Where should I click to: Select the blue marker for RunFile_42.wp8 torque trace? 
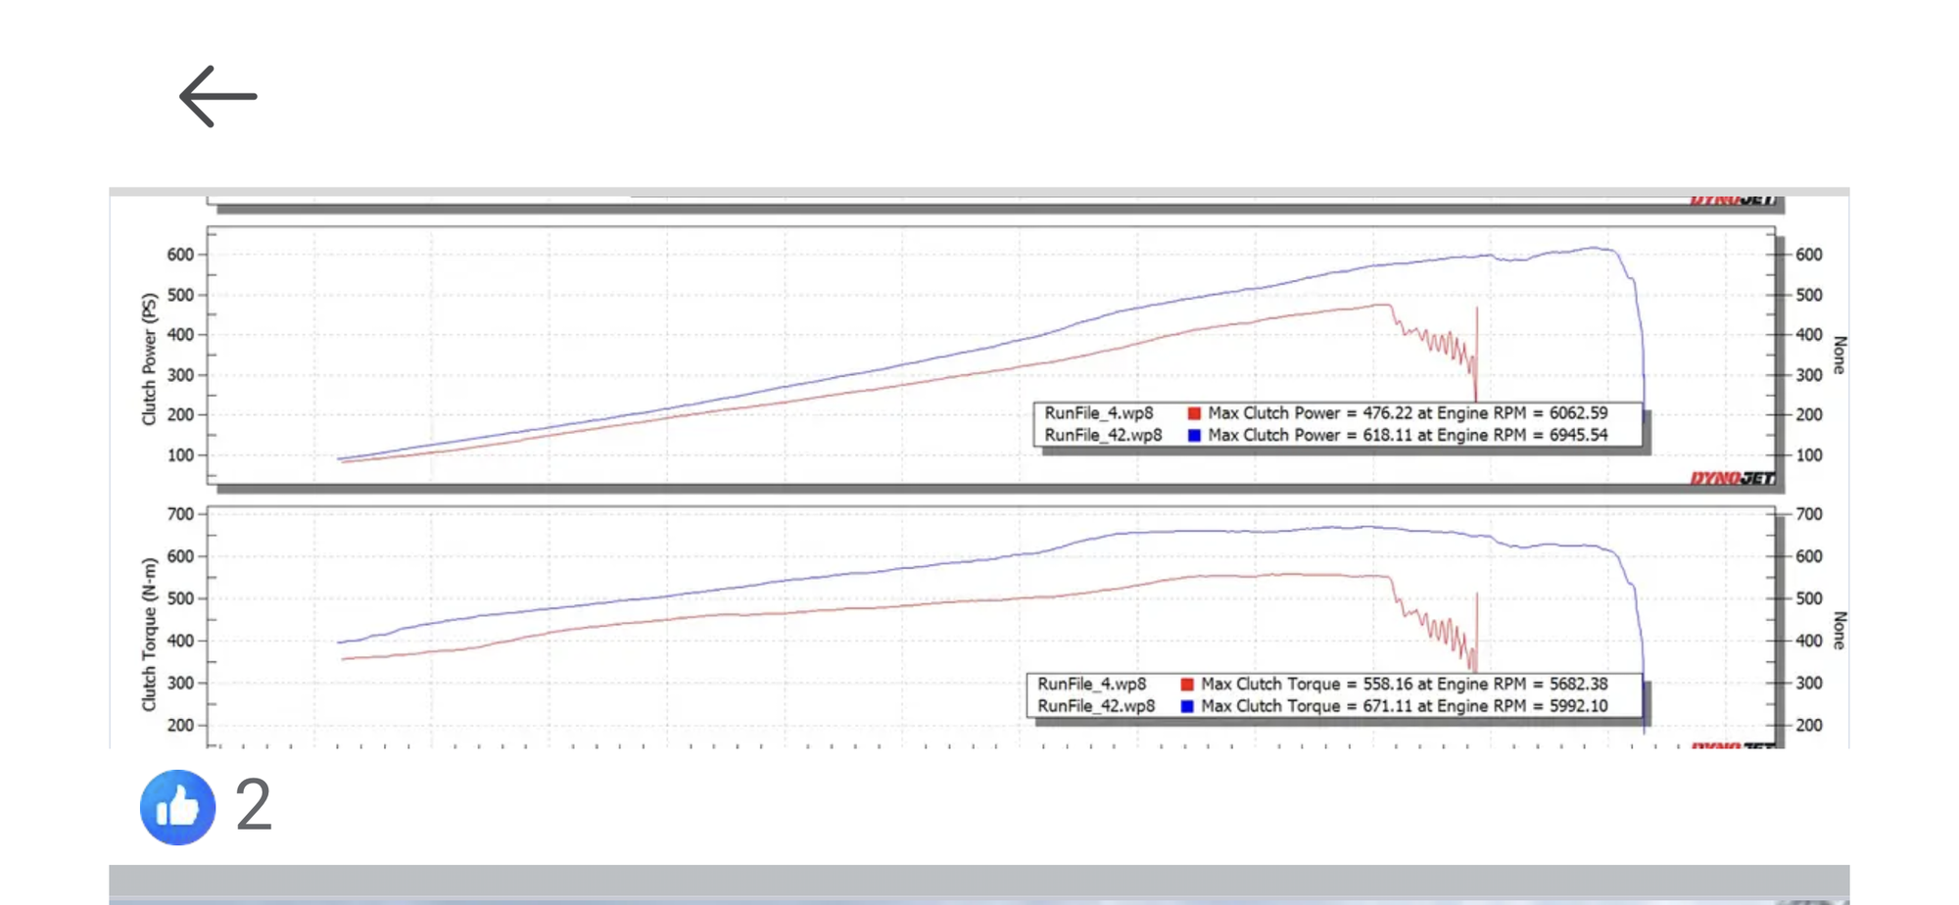(x=1186, y=706)
